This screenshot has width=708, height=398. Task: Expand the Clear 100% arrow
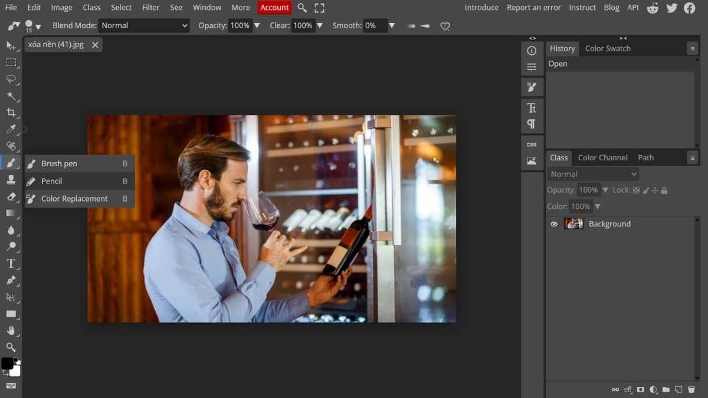click(x=320, y=26)
